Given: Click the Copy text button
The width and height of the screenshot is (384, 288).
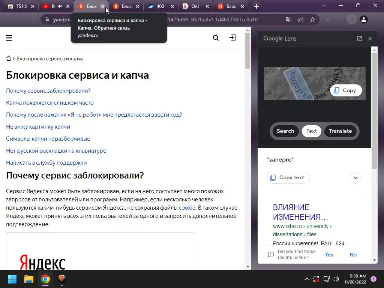Looking at the screenshot, I should [288, 177].
